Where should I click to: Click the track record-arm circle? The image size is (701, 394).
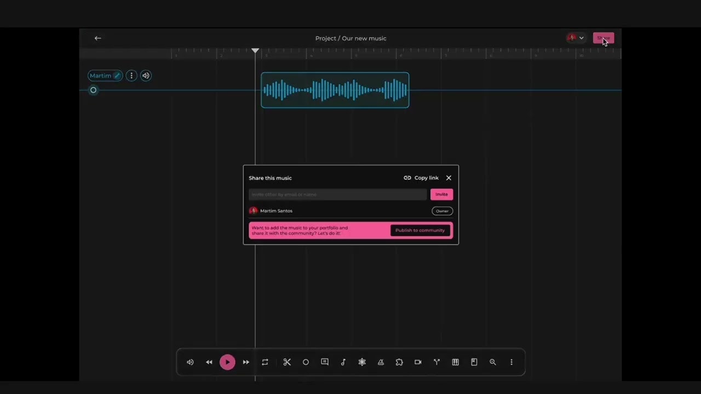click(93, 90)
